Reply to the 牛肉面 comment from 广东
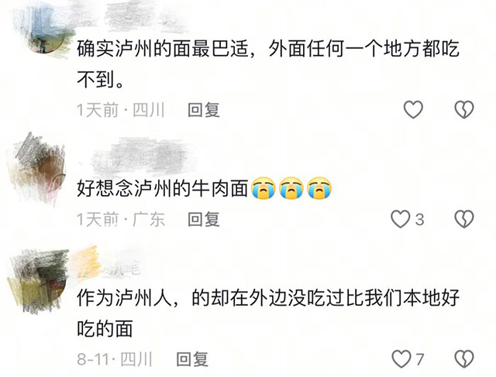This screenshot has width=496, height=377. pyautogui.click(x=203, y=219)
